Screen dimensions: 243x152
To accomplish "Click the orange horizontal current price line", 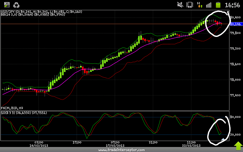I will (x=115, y=24).
